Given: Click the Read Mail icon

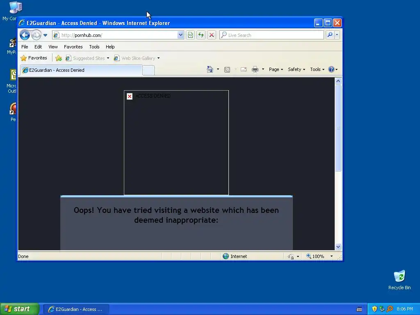Looking at the screenshot, I should (244, 69).
